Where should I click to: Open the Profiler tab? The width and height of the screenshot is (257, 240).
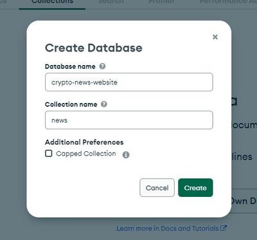[x=161, y=2]
